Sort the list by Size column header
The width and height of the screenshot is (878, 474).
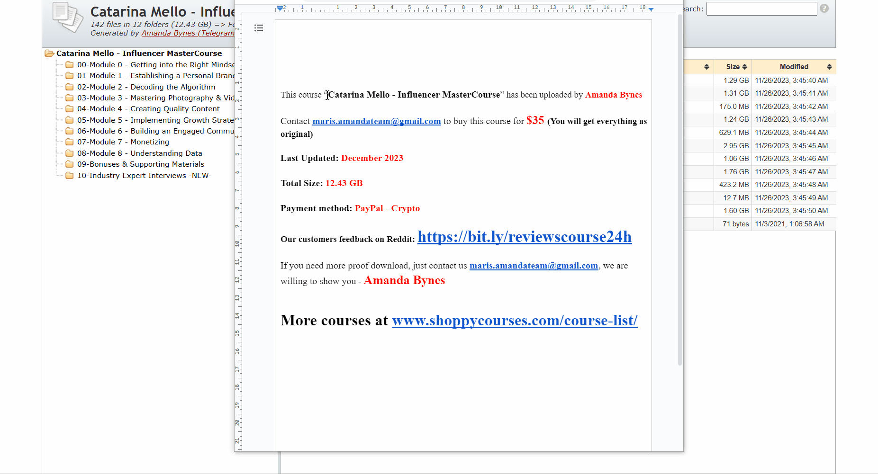pos(733,67)
